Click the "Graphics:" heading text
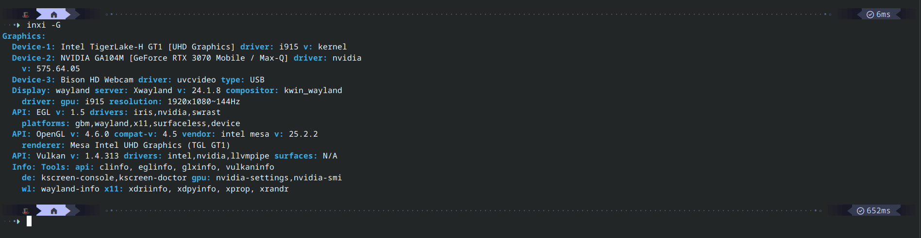This screenshot has width=921, height=238. tap(24, 36)
